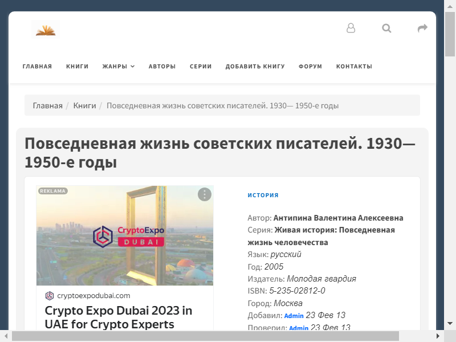The image size is (456, 342).
Task: Click publisher text Молодая гвардия
Action: [x=321, y=279]
